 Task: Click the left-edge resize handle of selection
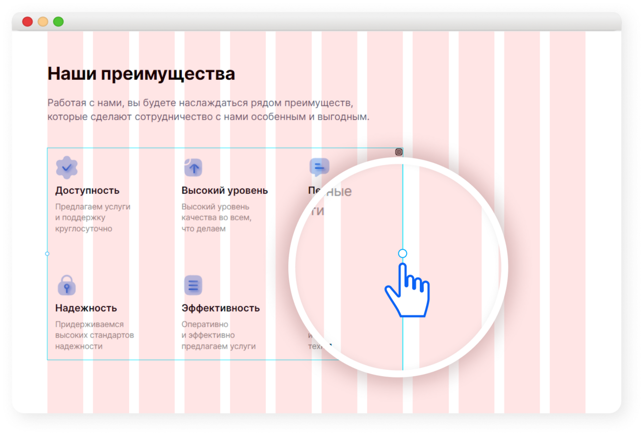click(47, 254)
